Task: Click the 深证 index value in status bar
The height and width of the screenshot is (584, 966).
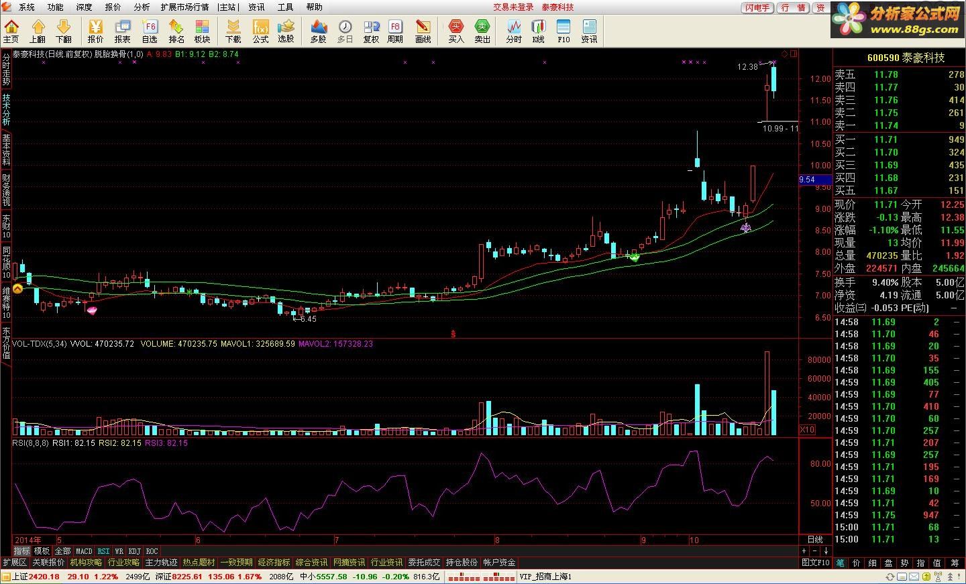Action: [186, 577]
